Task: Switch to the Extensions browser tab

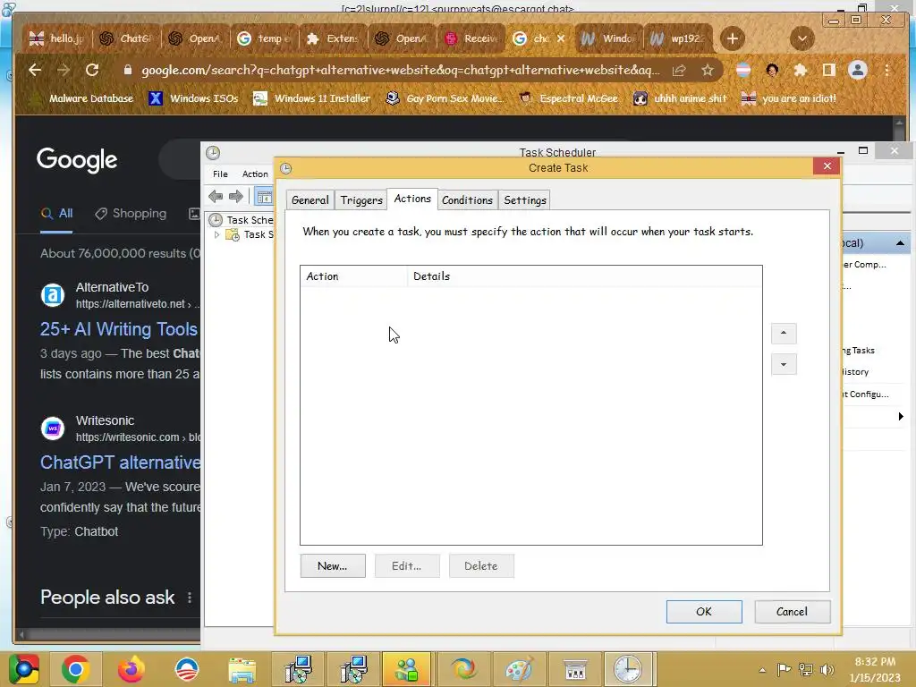Action: (x=333, y=39)
